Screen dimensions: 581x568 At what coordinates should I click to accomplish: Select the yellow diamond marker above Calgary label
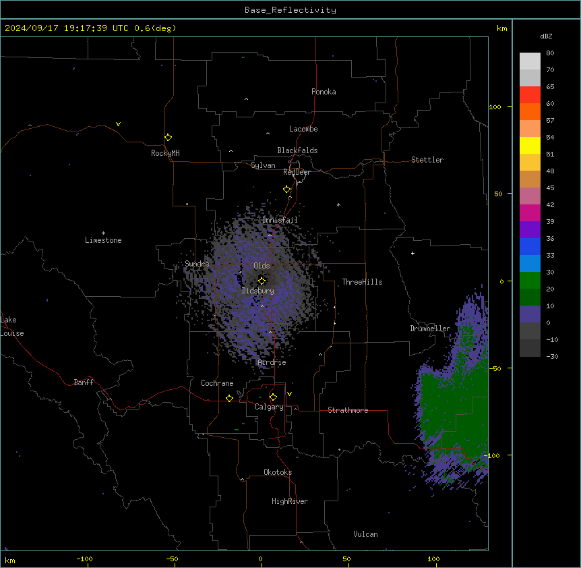point(273,397)
